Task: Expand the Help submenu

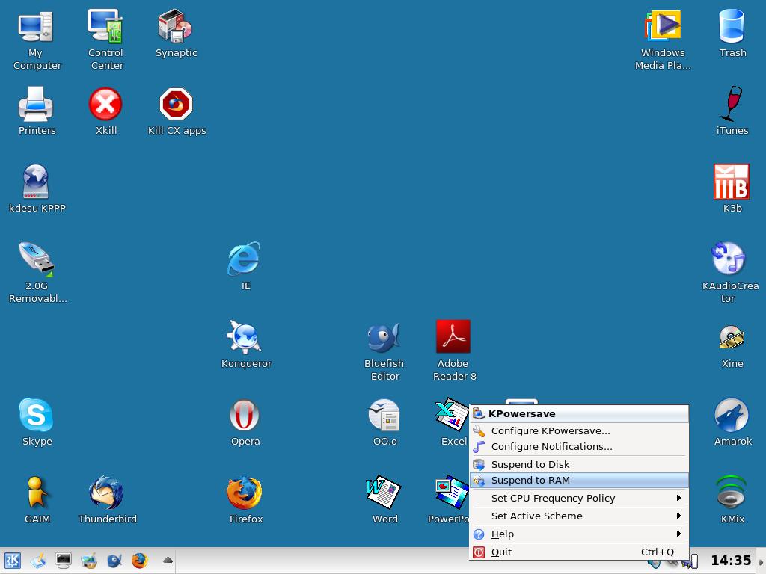Action: (x=579, y=534)
